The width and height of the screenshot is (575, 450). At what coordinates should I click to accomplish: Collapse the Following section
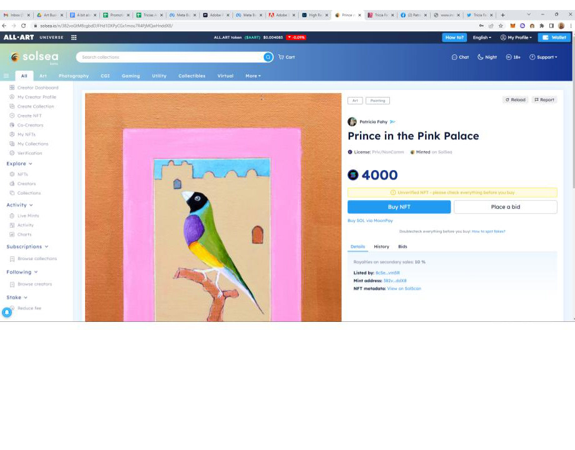22,272
